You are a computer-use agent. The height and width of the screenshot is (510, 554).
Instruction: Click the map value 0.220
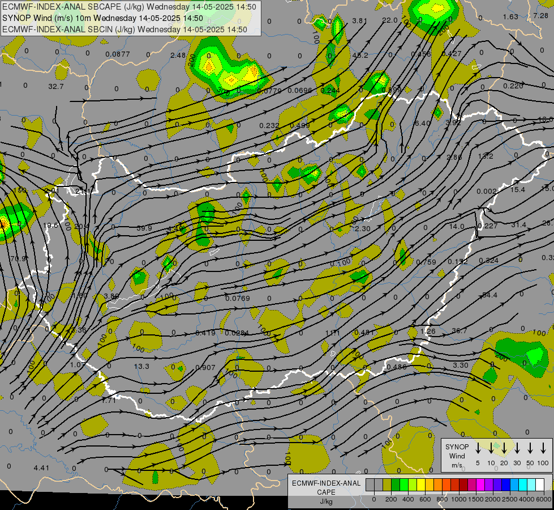tap(513, 86)
